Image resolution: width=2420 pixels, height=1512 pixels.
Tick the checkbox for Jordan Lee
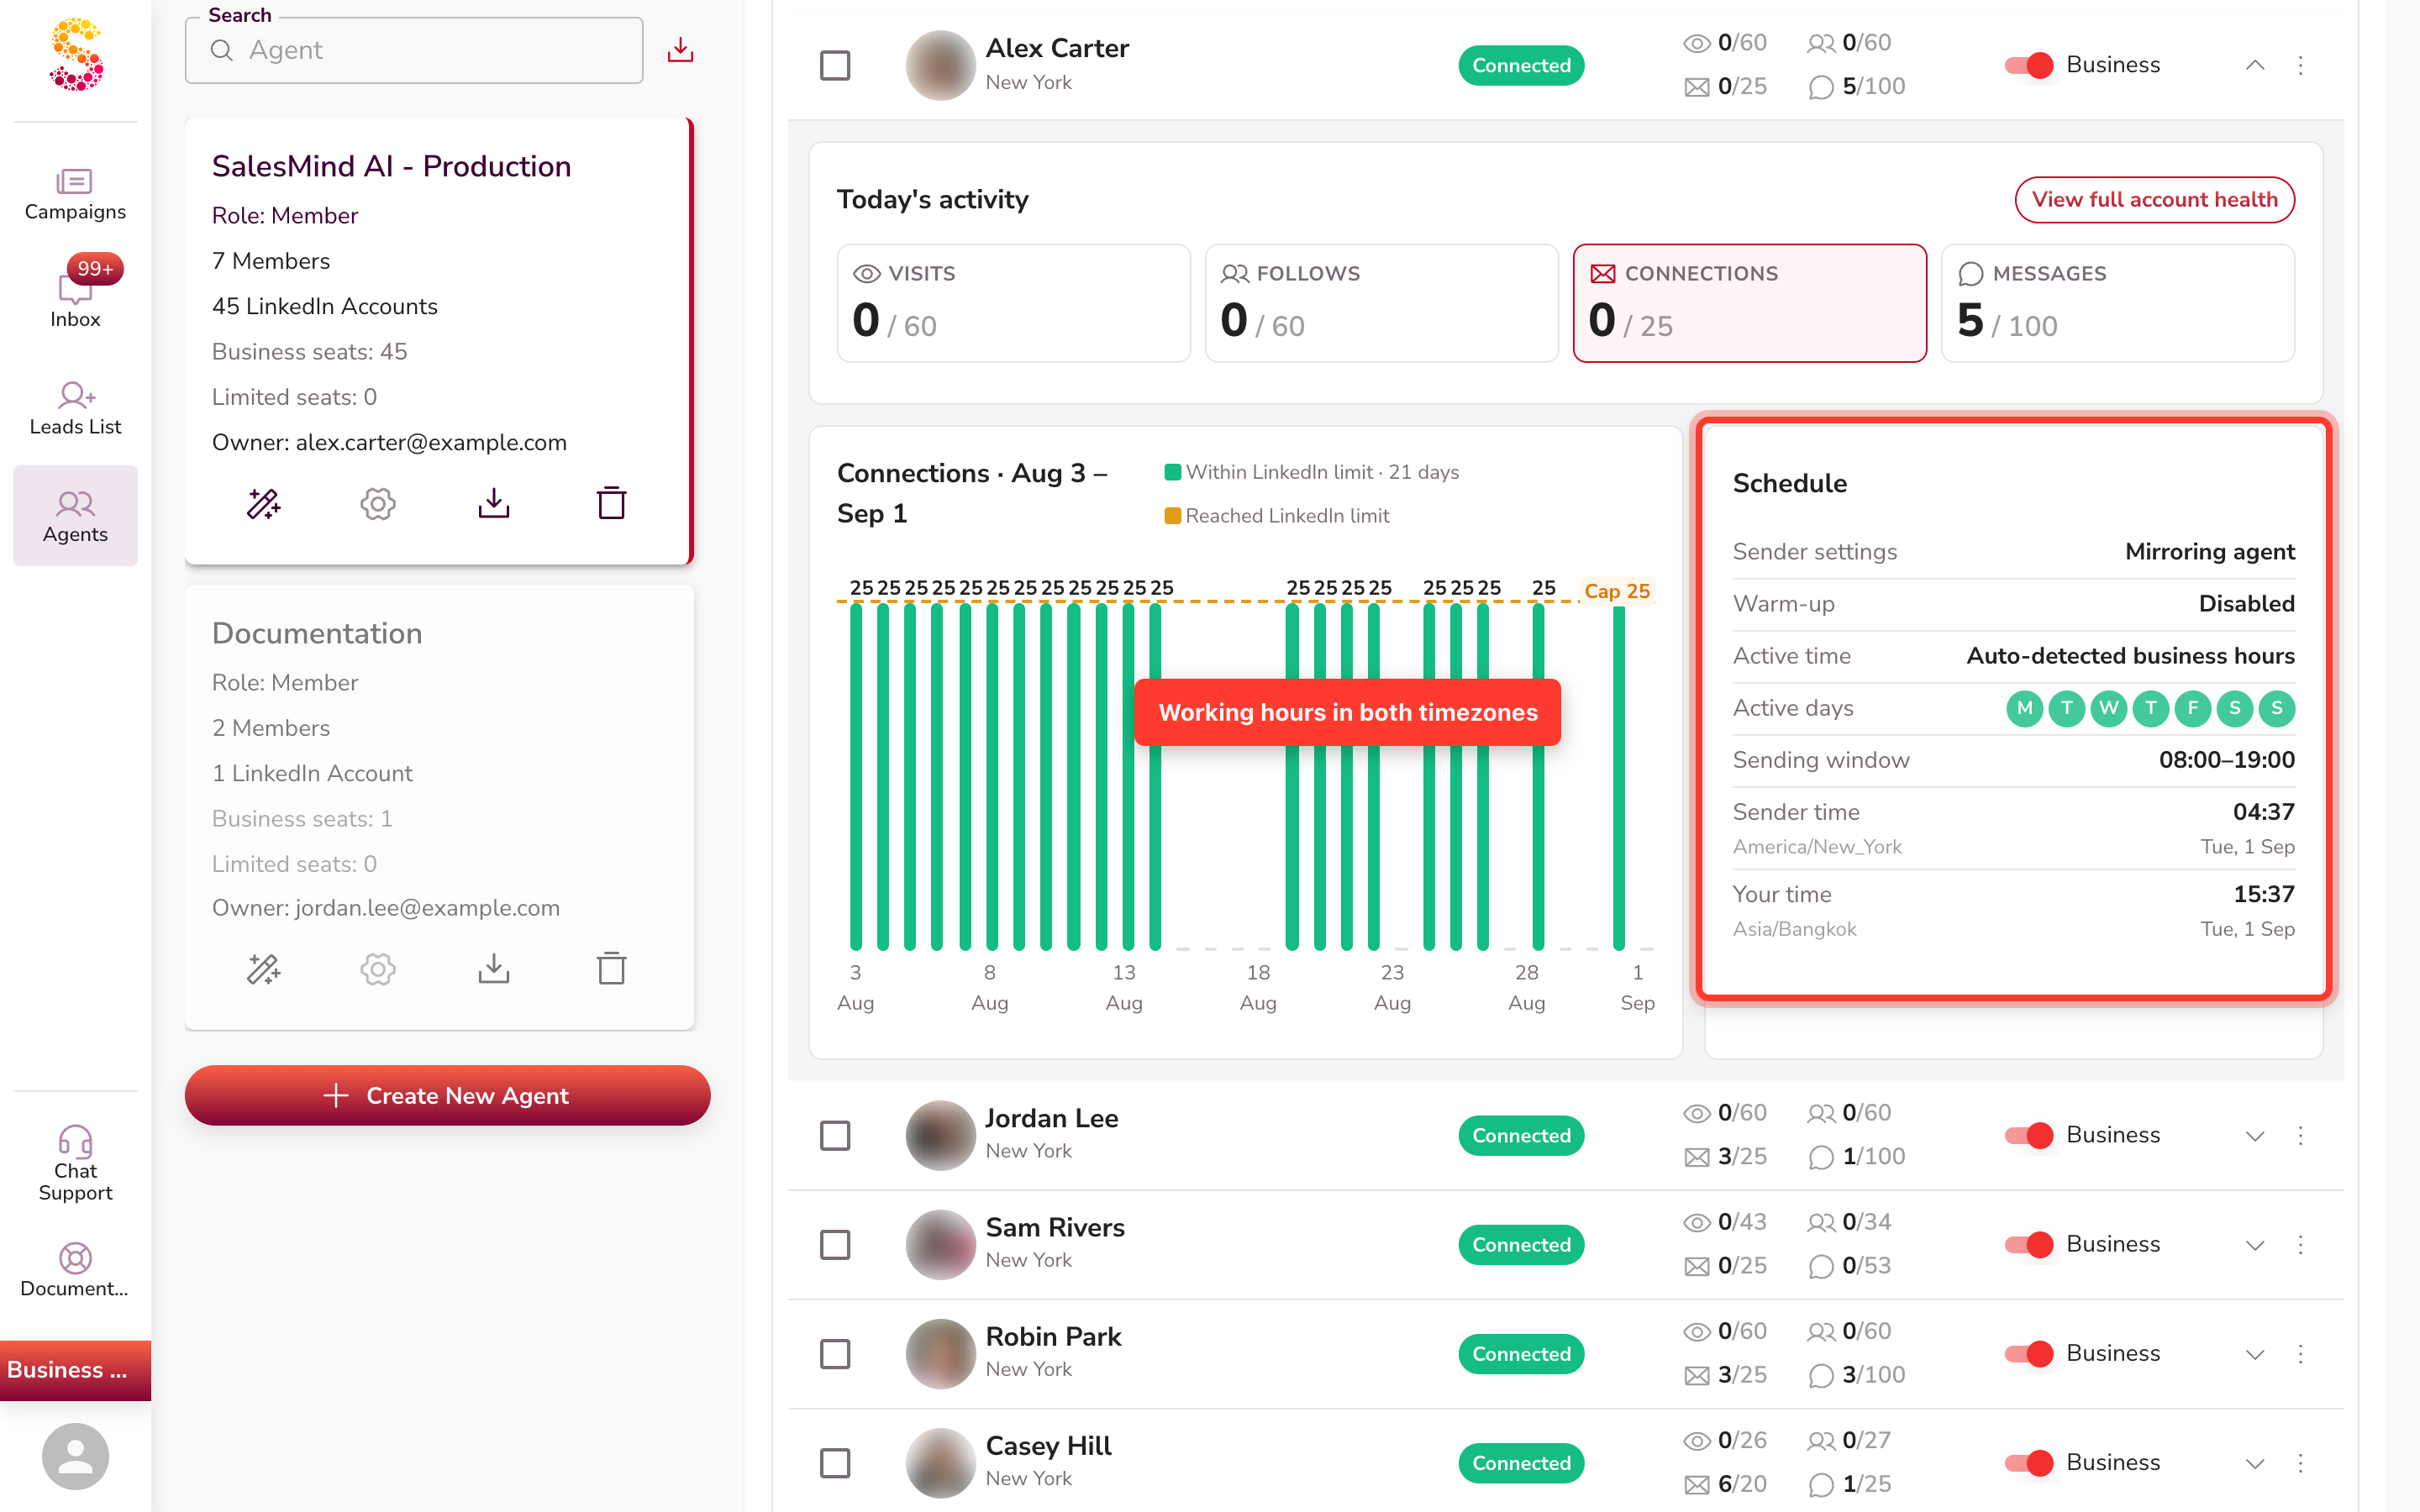[x=835, y=1135]
